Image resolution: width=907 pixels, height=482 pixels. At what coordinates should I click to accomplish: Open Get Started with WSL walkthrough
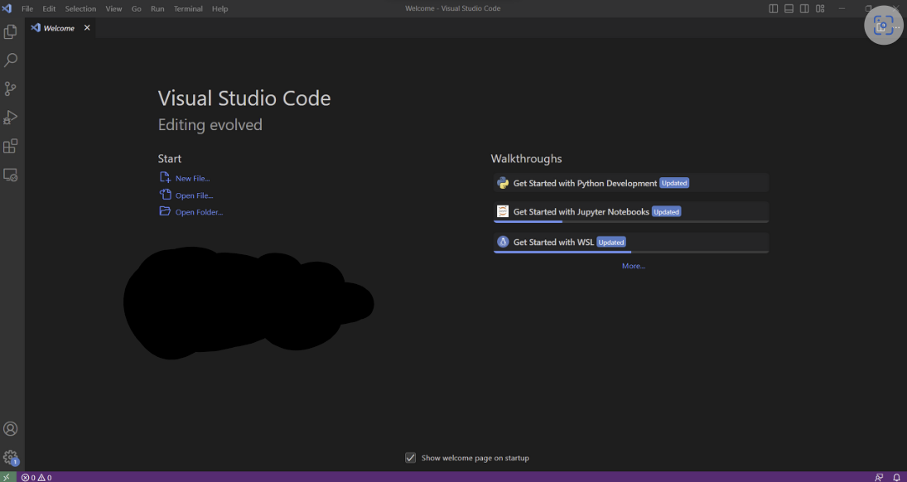(x=630, y=242)
